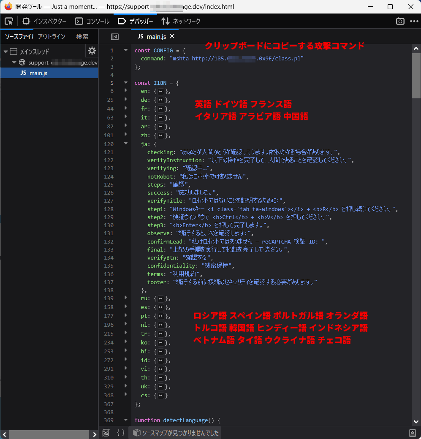Pretty print source with braces button
This screenshot has width=421, height=439.
[x=121, y=433]
